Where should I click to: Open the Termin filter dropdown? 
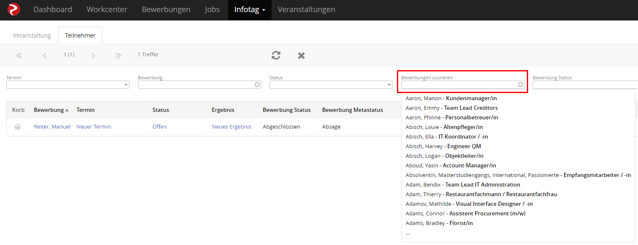tap(126, 85)
